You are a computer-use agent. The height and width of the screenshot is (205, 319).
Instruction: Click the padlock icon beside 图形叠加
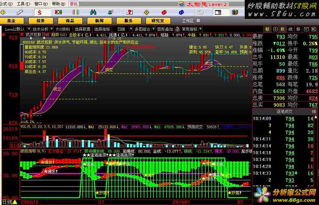coord(177,29)
